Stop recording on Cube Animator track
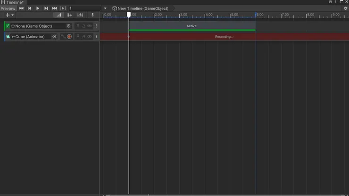Viewport: 349px width, 196px height. (x=69, y=36)
